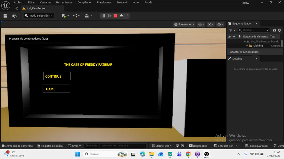Open File Explorer from taskbar
284x159 pixels.
pos(151,154)
